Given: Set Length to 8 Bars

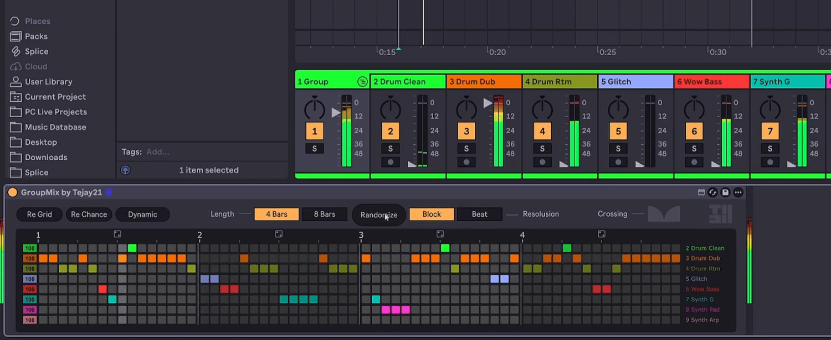Looking at the screenshot, I should click(x=325, y=215).
